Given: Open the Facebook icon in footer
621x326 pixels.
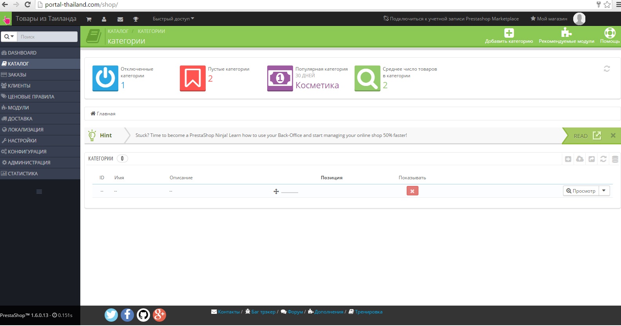Looking at the screenshot, I should click(x=127, y=315).
